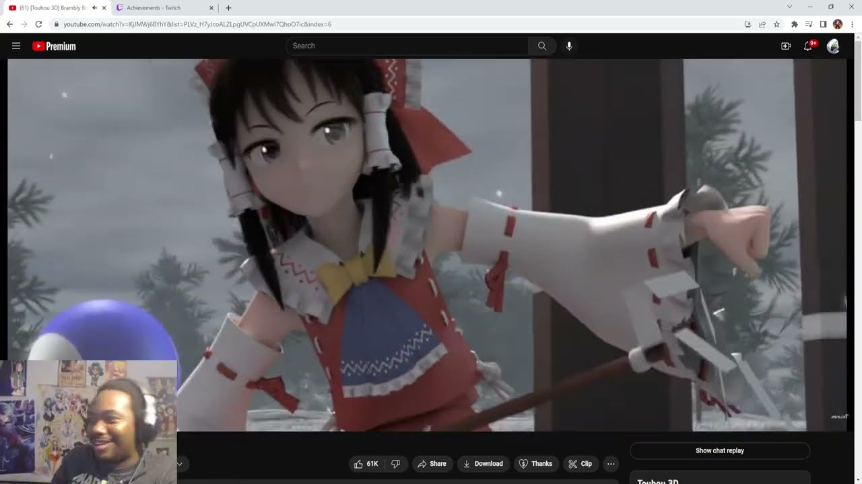Click the video player to pause
The width and height of the screenshot is (862, 484).
coord(427,245)
